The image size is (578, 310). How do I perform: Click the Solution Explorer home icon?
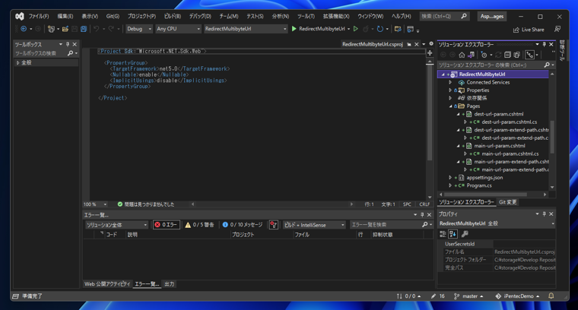462,55
